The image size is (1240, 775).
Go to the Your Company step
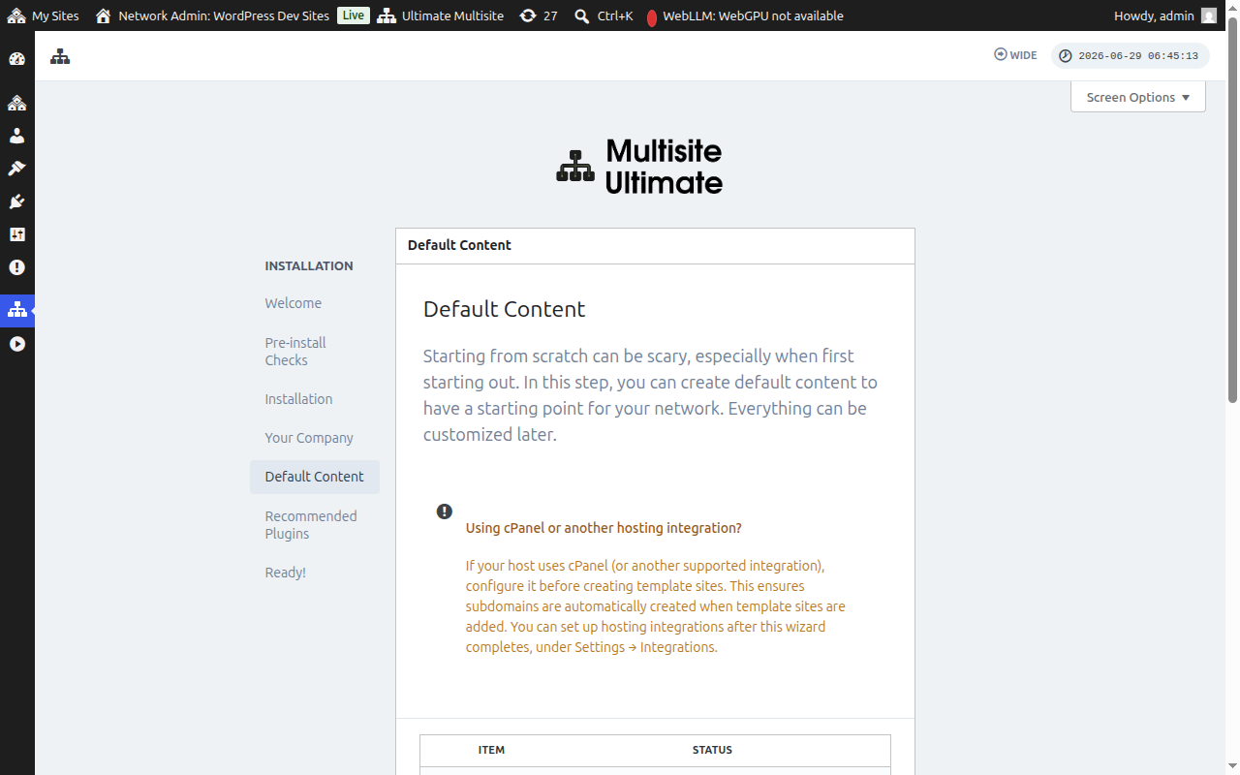[x=309, y=438]
